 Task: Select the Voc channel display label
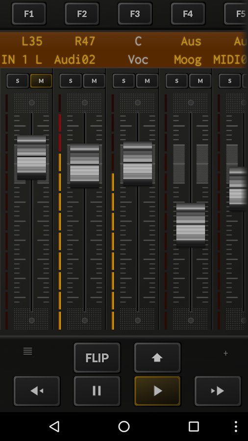138,59
